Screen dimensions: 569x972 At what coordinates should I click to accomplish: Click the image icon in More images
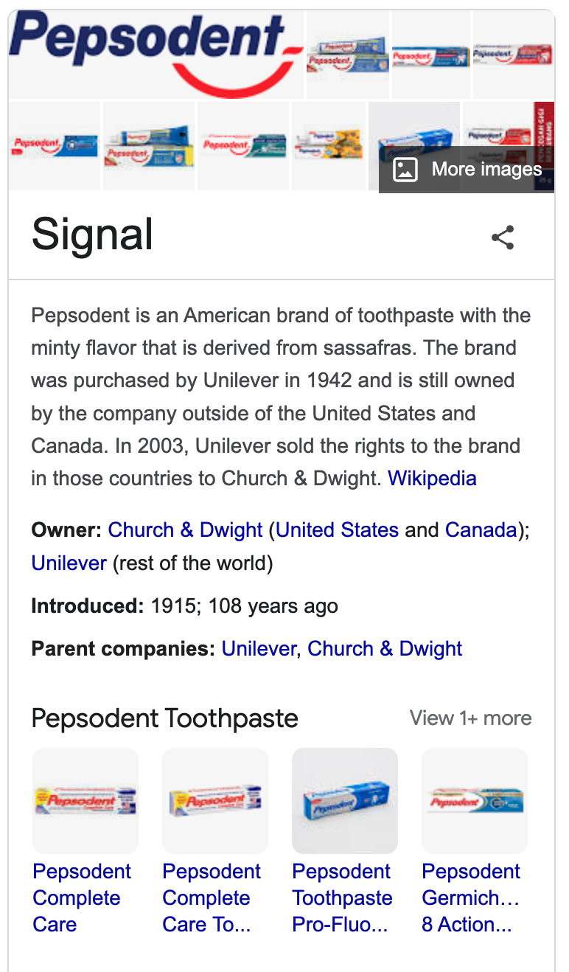pos(405,170)
